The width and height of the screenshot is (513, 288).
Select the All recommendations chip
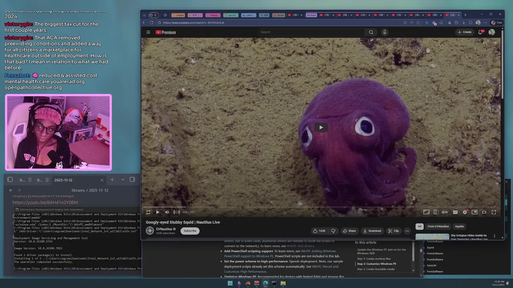pos(420,226)
